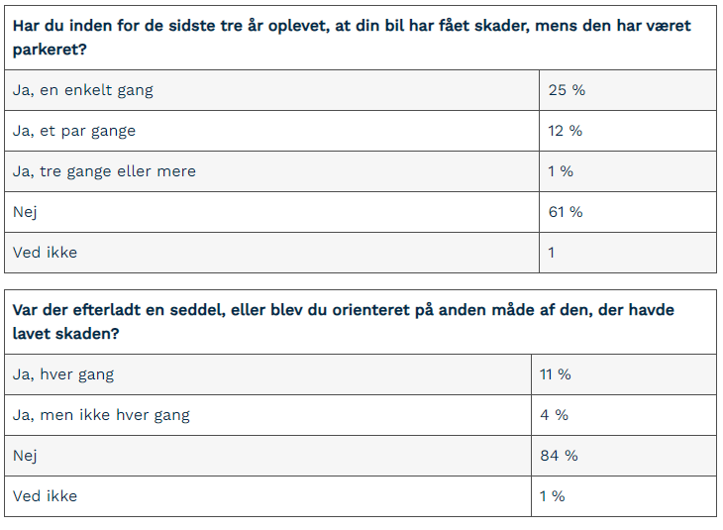This screenshot has height=530, width=723.
Task: Click the value '1' without percent sign
Action: pyautogui.click(x=552, y=253)
